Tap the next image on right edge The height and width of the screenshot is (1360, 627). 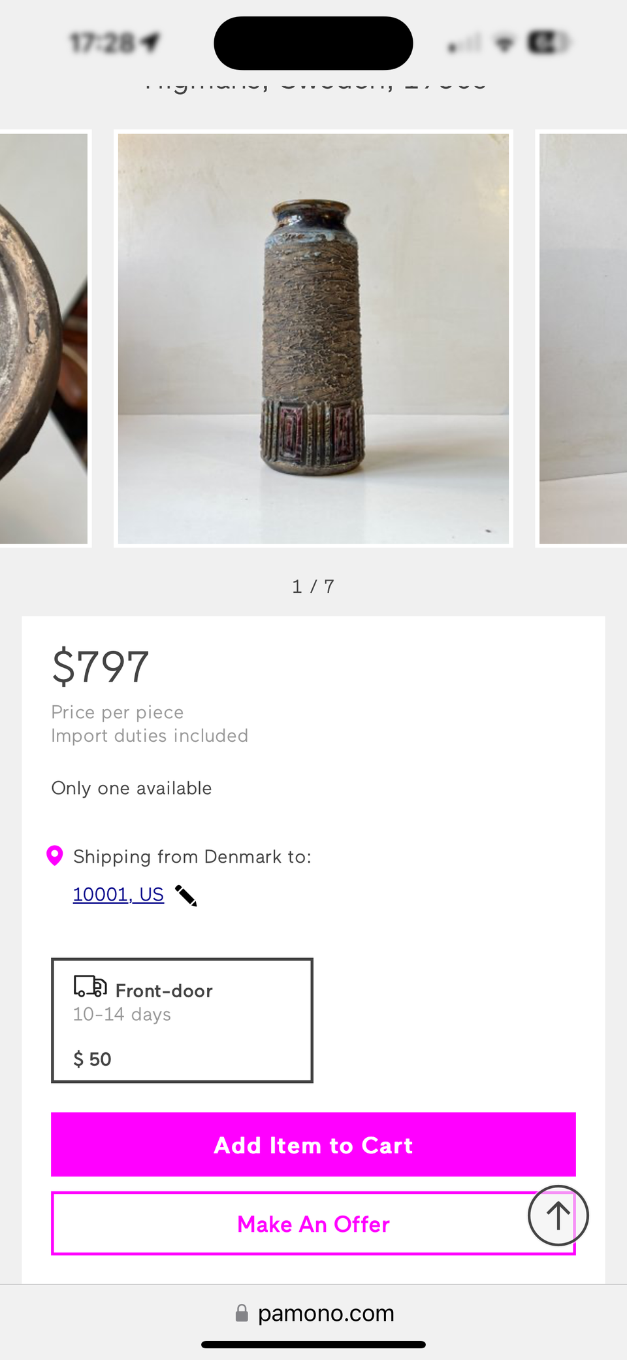point(583,339)
